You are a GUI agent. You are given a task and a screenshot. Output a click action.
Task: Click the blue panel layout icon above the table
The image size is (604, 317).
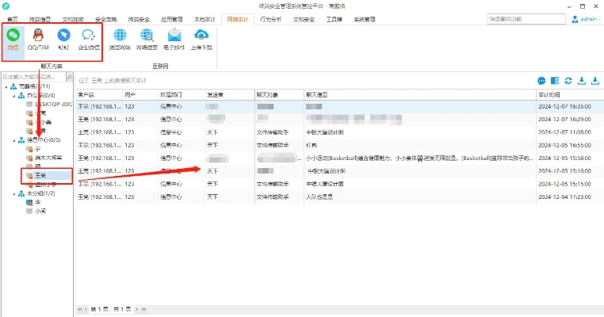pos(555,81)
